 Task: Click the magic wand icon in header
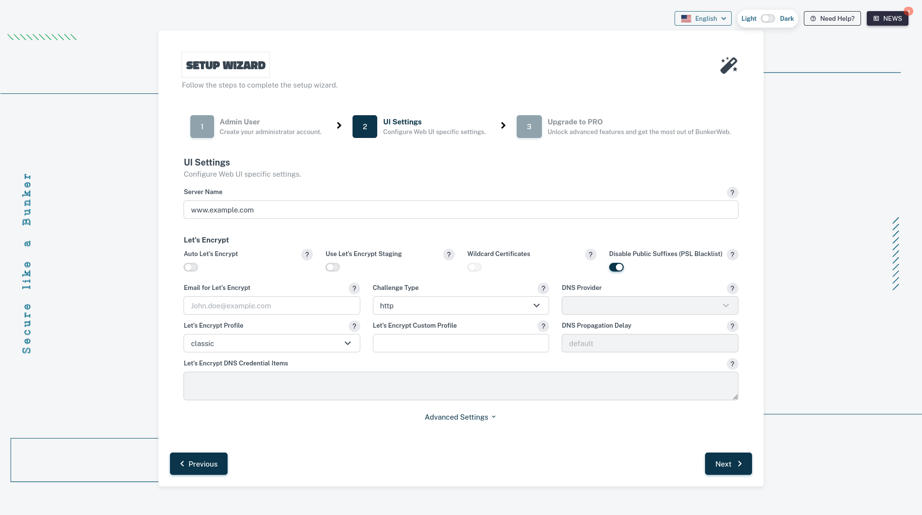pos(728,65)
